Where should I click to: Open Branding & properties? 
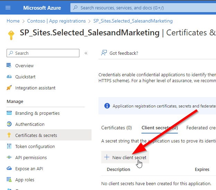37,113
